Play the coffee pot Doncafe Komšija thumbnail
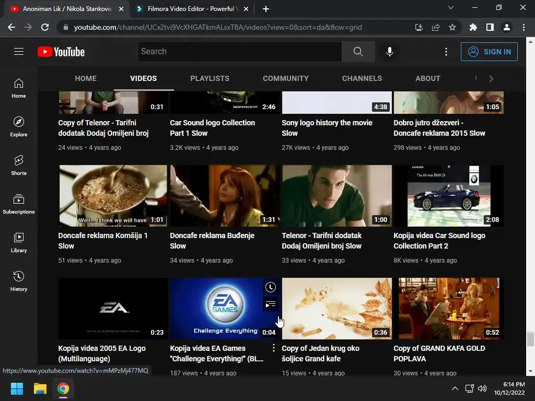 click(113, 196)
